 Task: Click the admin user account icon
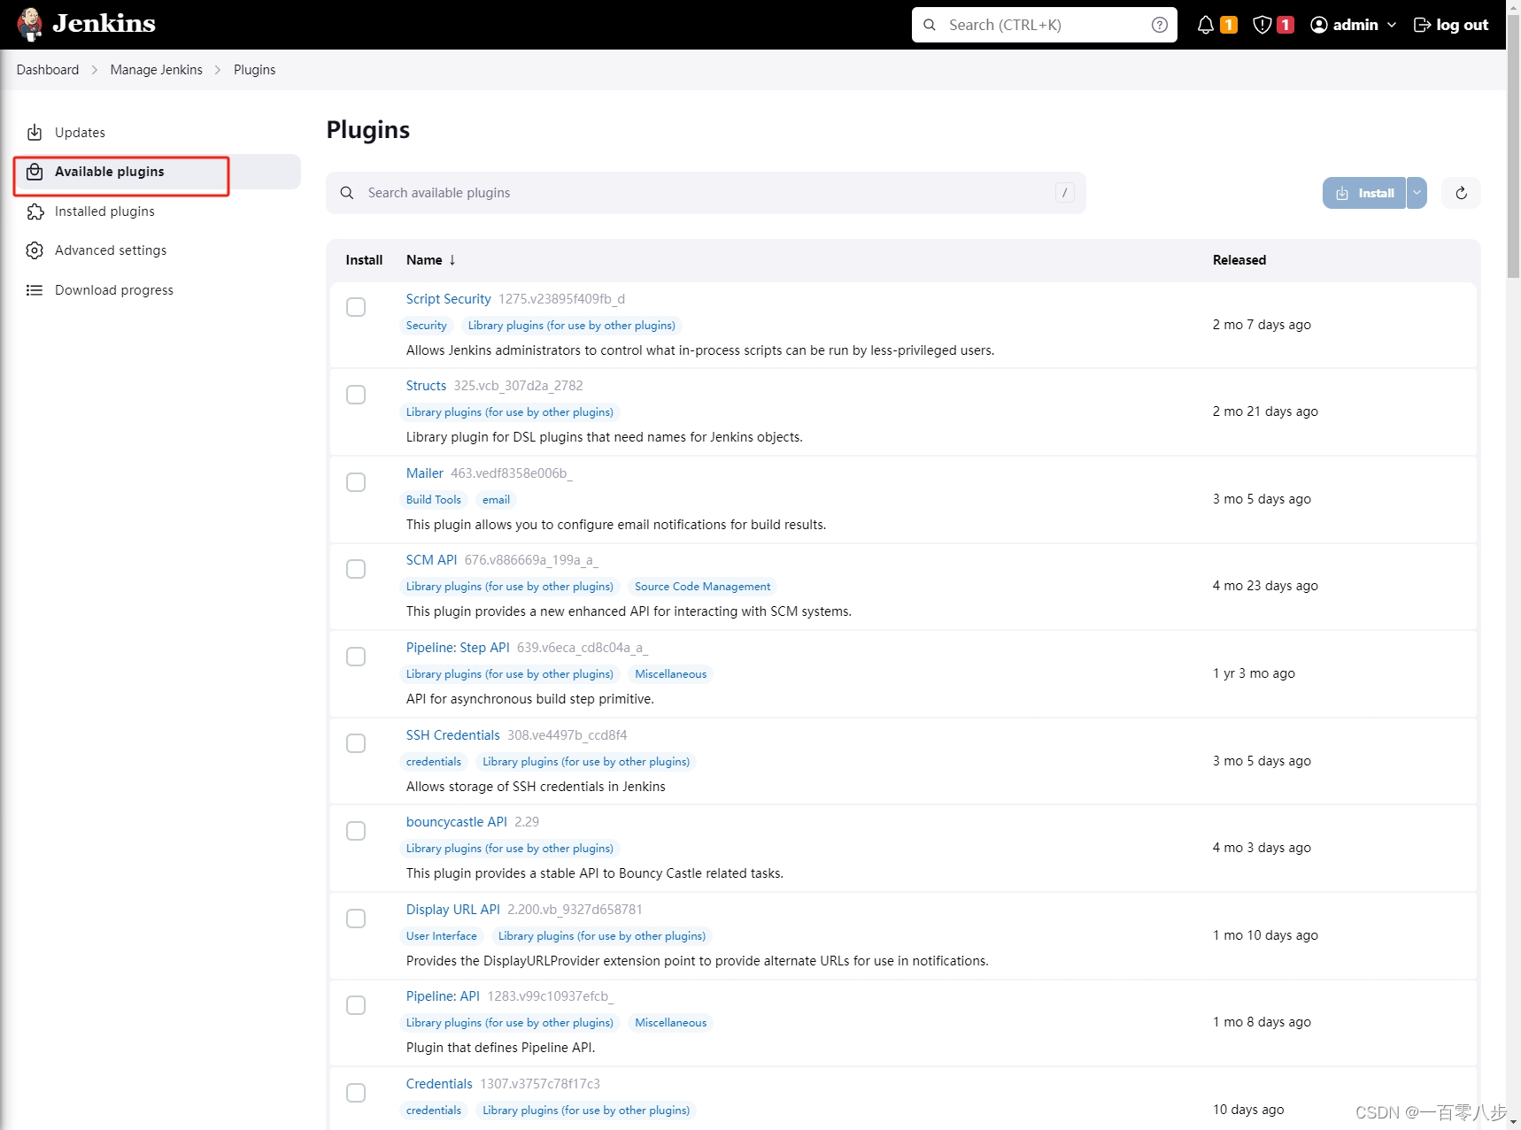coord(1319,24)
